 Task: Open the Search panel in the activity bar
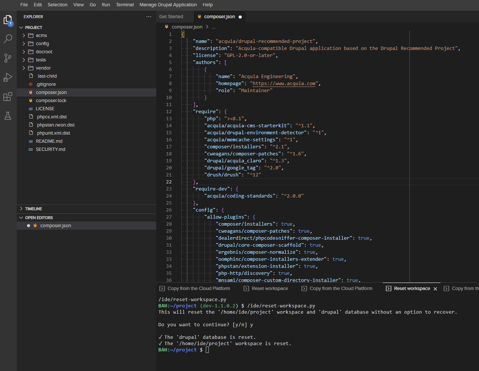[x=8, y=38]
